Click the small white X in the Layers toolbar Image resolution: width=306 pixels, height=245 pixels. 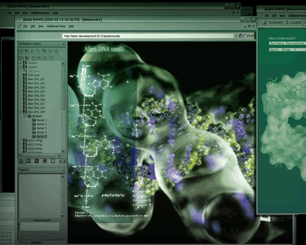click(x=62, y=54)
